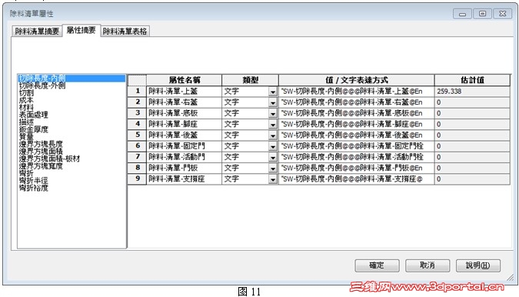This screenshot has width=519, height=297.
Task: Click the 除料-清單-上蓋 name cell
Action: [184, 92]
